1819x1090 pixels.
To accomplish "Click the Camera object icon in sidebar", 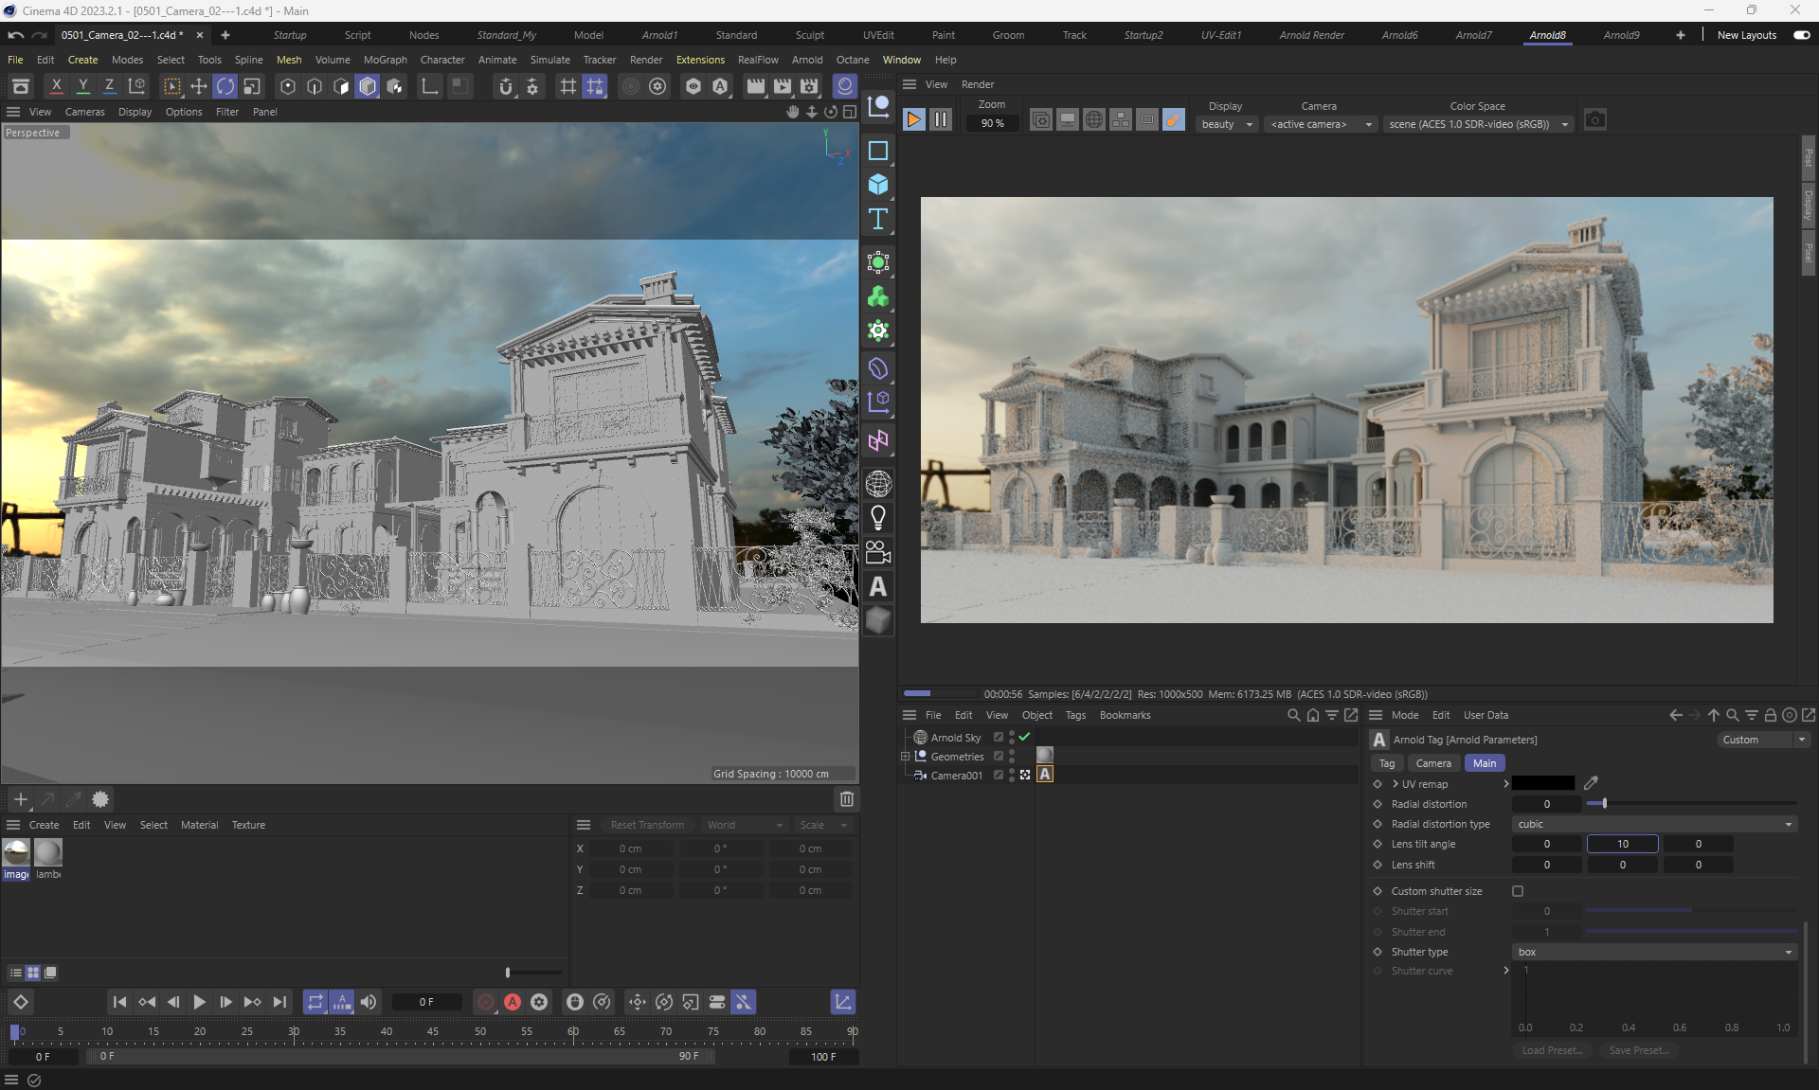I will pos(878,552).
